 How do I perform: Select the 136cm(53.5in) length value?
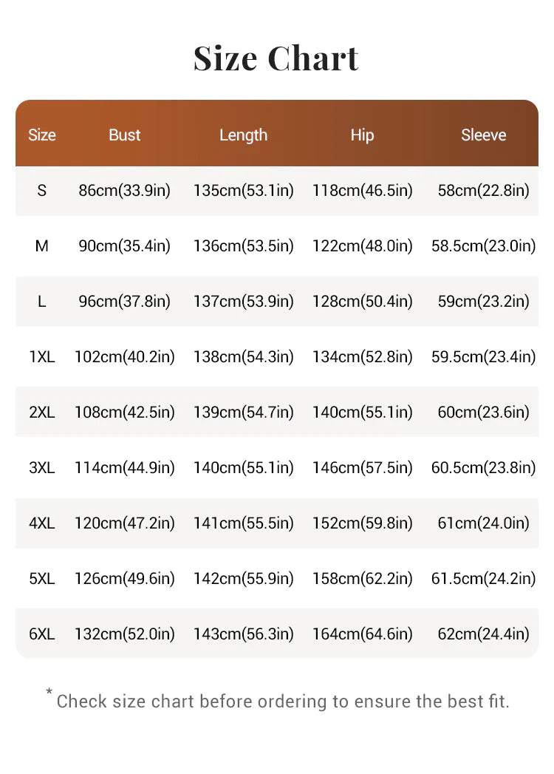point(243,246)
